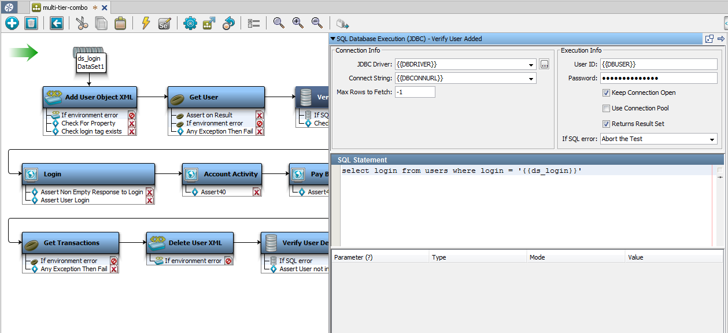This screenshot has width=728, height=333.
Task: Select the Get Transactions step node
Action: tap(70, 243)
